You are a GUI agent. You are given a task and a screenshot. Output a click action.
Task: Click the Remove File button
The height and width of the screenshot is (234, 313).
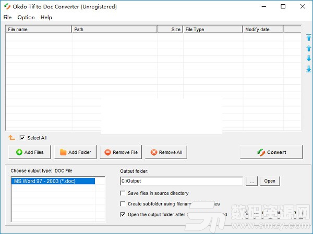[121, 152]
